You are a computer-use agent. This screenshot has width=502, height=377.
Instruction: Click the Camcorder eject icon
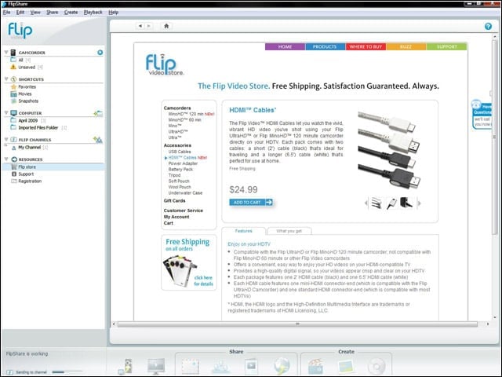[x=100, y=53]
